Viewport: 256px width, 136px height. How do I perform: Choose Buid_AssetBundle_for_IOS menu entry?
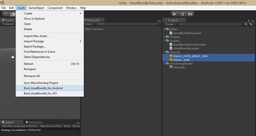(x=40, y=93)
